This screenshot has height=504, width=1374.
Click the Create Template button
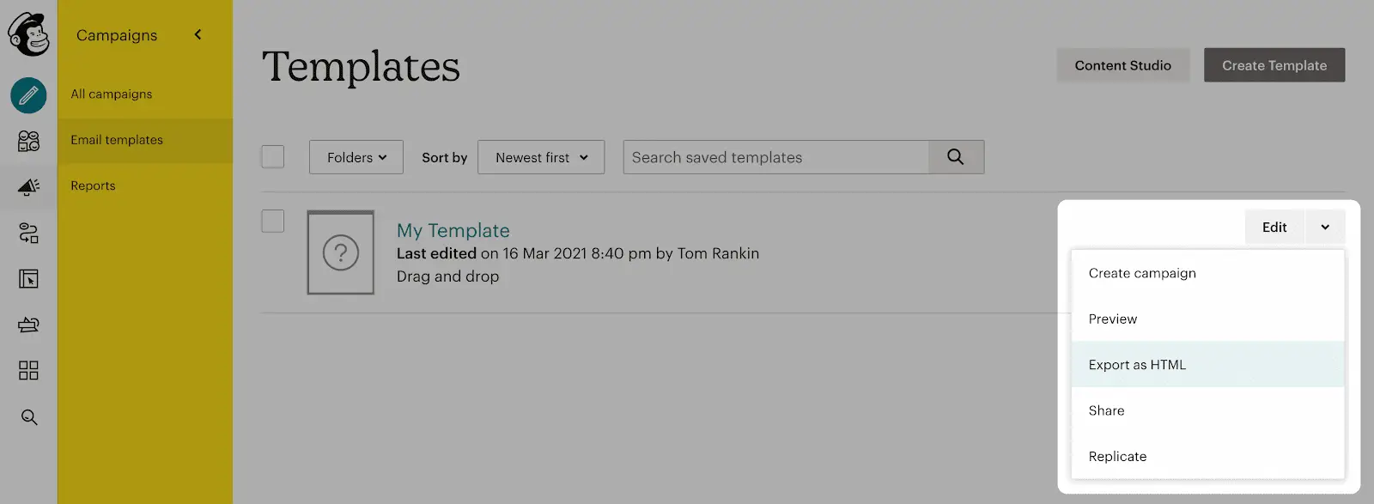point(1274,65)
